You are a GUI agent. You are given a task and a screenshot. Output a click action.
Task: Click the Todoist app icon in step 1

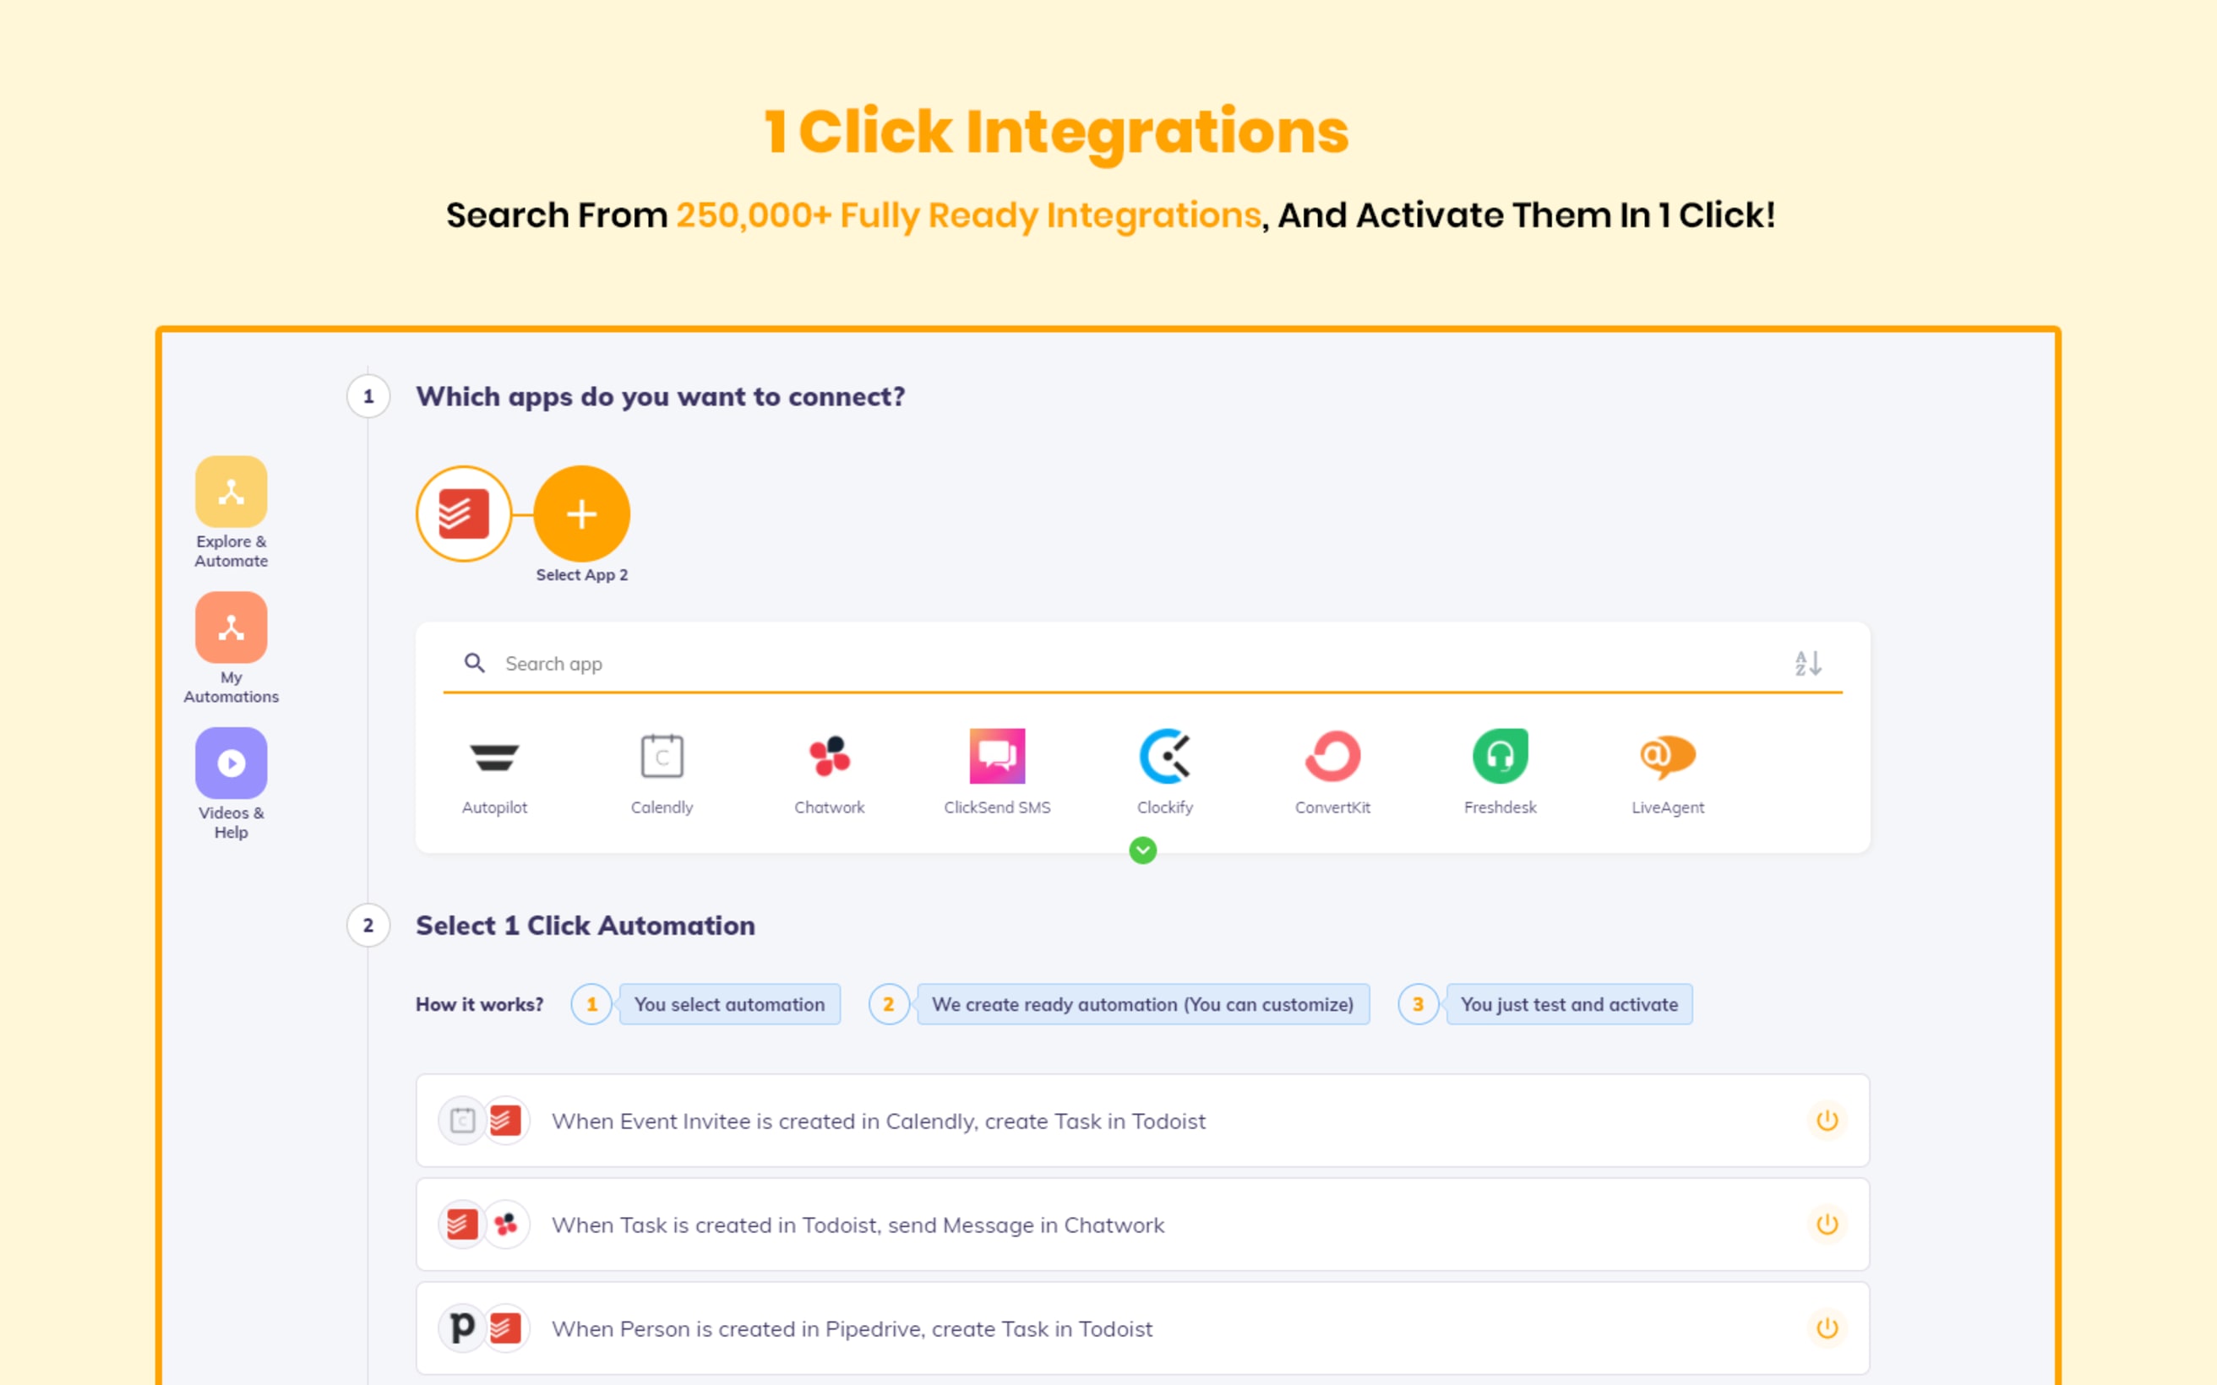(x=465, y=512)
